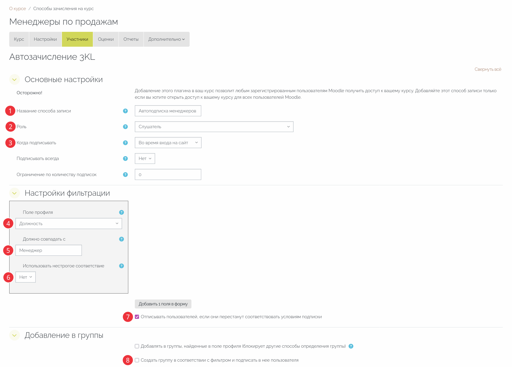Image resolution: width=512 pixels, height=367 pixels.
Task: Switch to the Оценки tab
Action: click(x=106, y=39)
